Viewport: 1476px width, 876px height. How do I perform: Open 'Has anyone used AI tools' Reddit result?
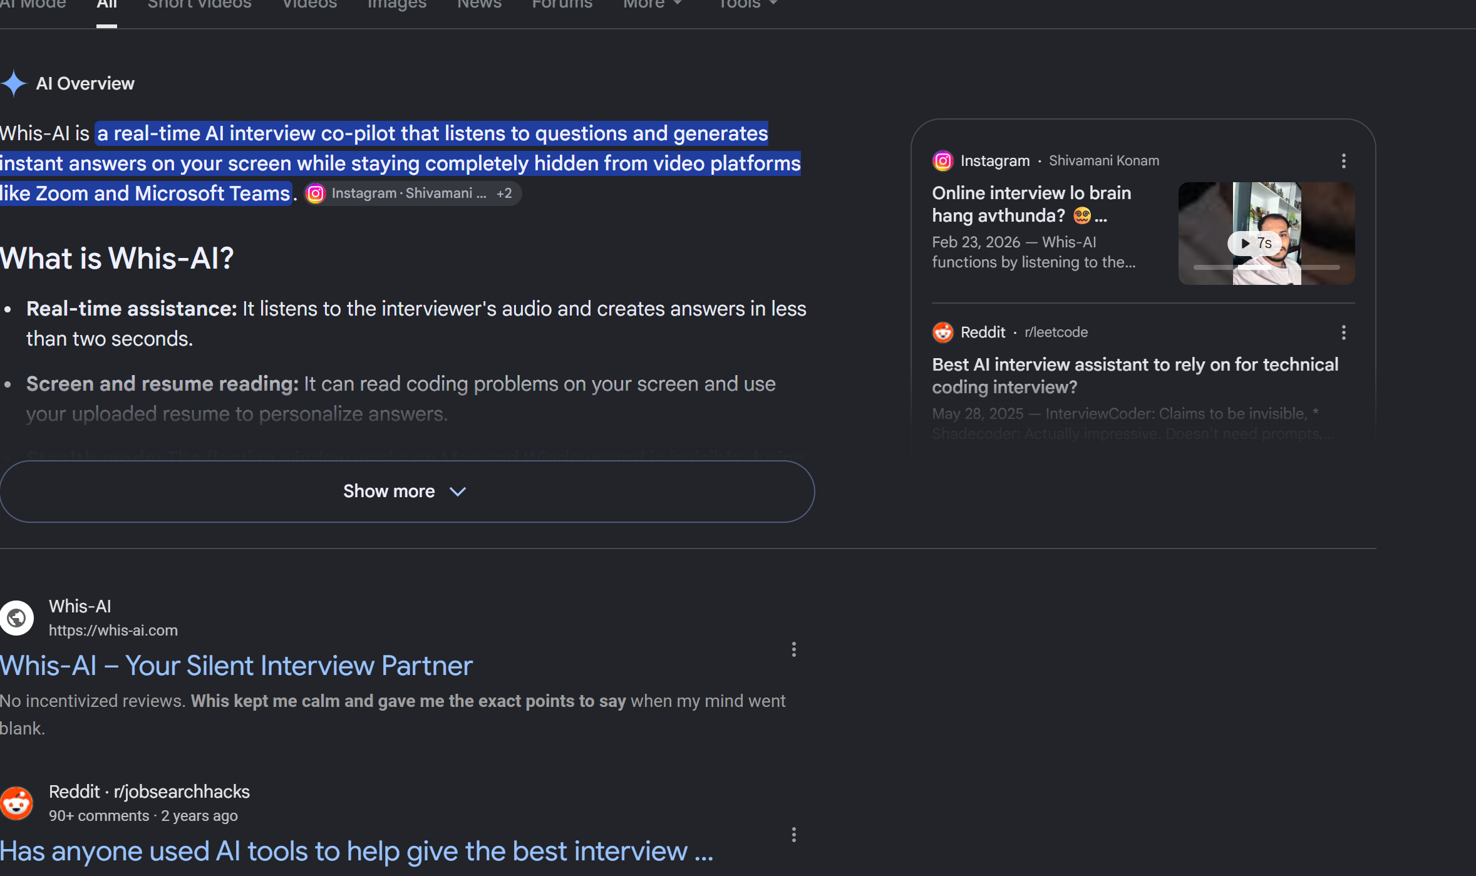tap(356, 852)
